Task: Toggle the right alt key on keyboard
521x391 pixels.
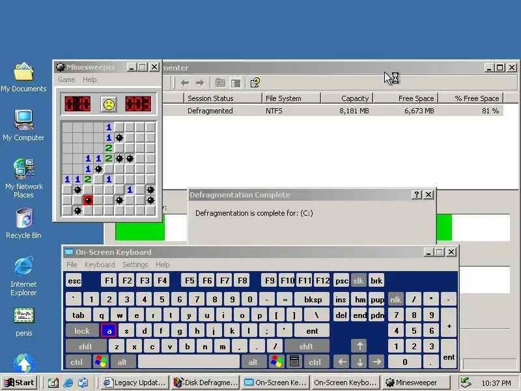Action: [253, 362]
